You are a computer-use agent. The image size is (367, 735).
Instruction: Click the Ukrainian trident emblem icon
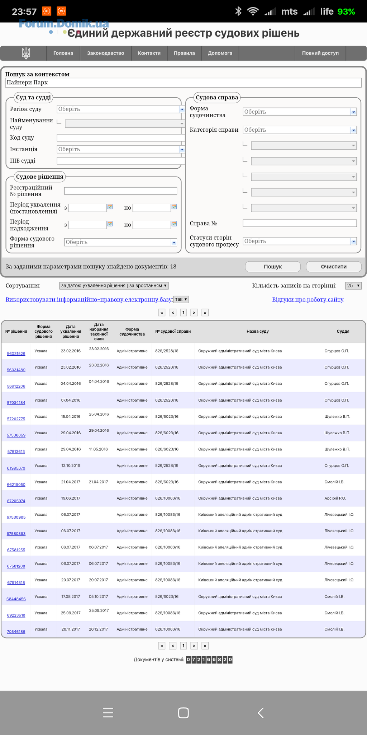(26, 53)
